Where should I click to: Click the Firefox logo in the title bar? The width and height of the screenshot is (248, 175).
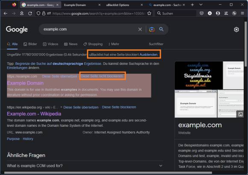pyautogui.click(x=14, y=5)
